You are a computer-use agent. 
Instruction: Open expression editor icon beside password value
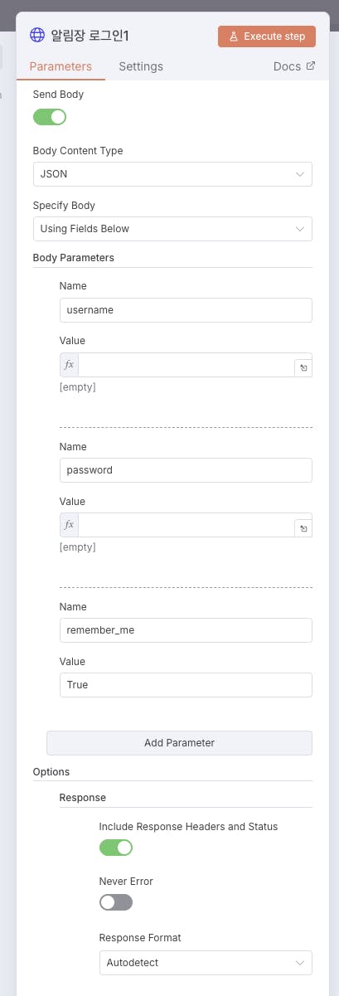pos(303,527)
